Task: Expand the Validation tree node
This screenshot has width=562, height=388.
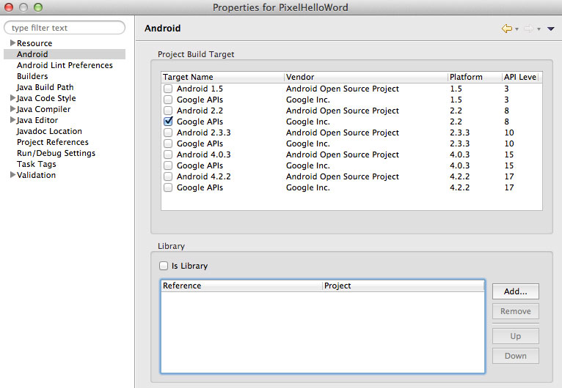Action: (x=12, y=175)
